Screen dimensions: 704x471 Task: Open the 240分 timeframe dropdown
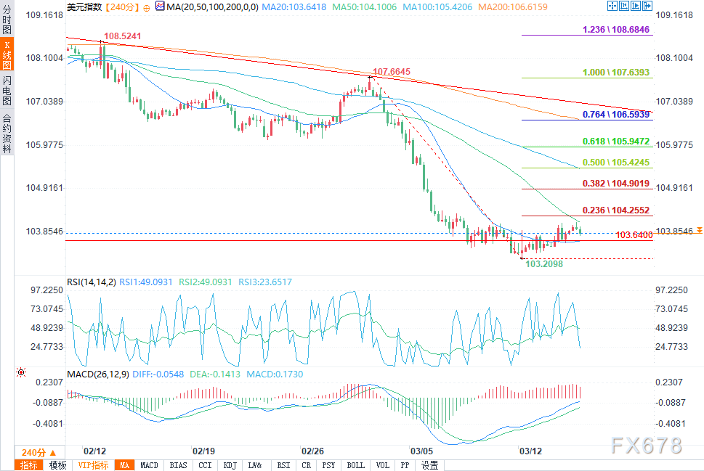[x=39, y=452]
